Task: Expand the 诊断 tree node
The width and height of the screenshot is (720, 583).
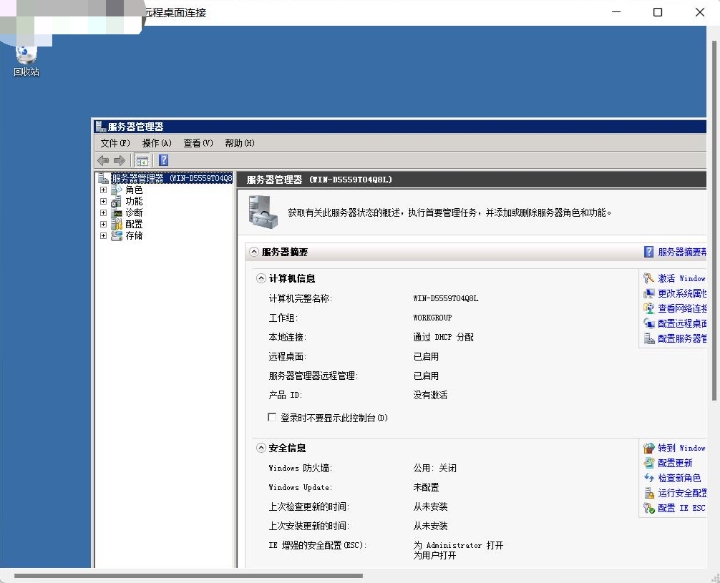Action: (x=103, y=212)
